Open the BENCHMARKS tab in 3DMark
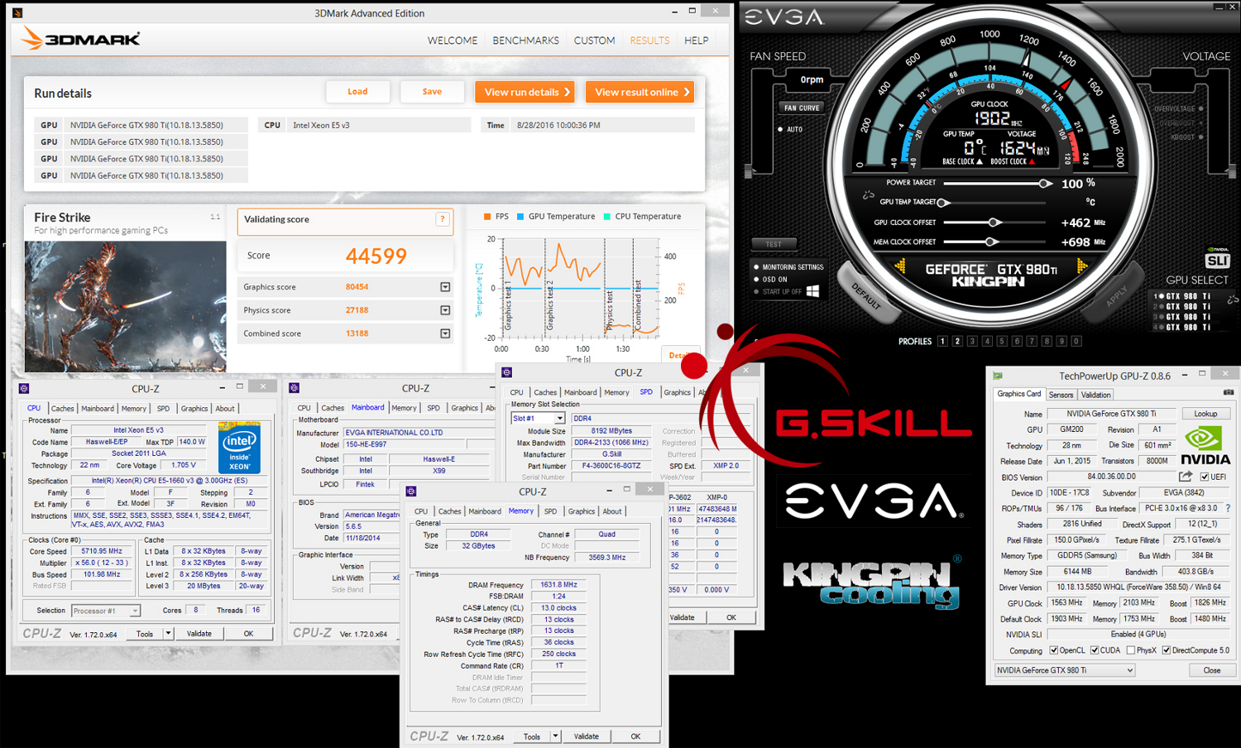Image resolution: width=1241 pixels, height=748 pixels. 525,41
